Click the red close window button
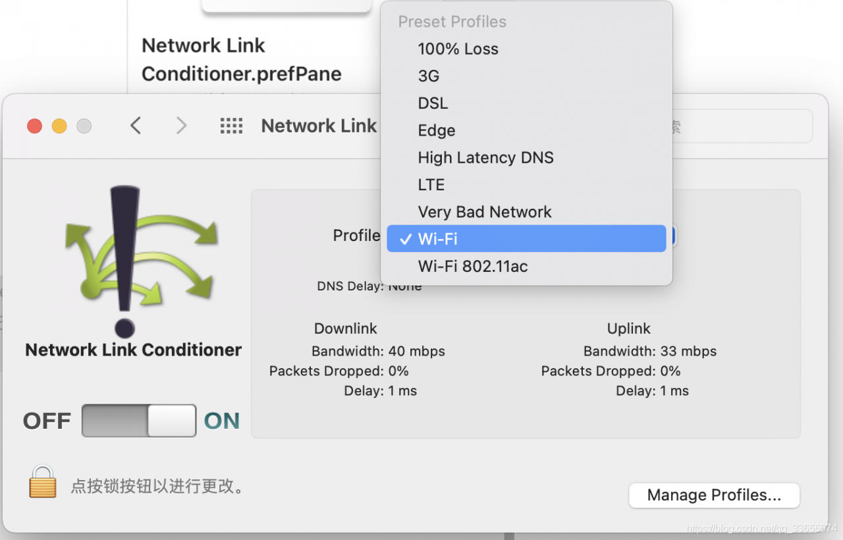843x540 pixels. [34, 126]
